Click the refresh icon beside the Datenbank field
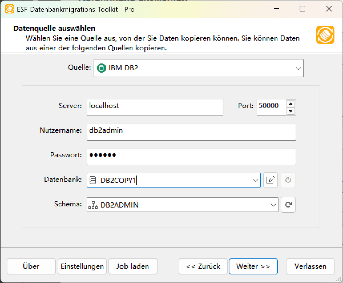343x283 pixels. click(x=288, y=180)
